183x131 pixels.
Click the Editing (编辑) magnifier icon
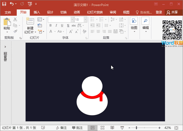pos(145,21)
